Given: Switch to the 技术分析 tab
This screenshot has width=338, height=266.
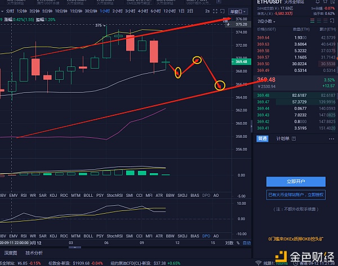Looking at the screenshot, I should (34, 254).
